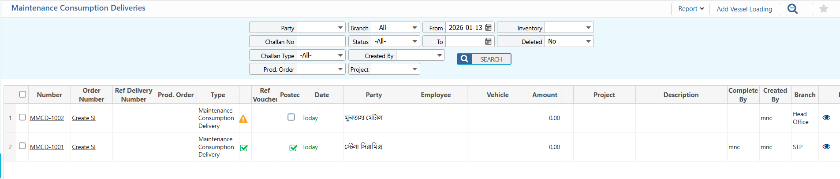The height and width of the screenshot is (179, 840).
Task: Click the Maintenance Consumption Deliveries page title
Action: [78, 8]
